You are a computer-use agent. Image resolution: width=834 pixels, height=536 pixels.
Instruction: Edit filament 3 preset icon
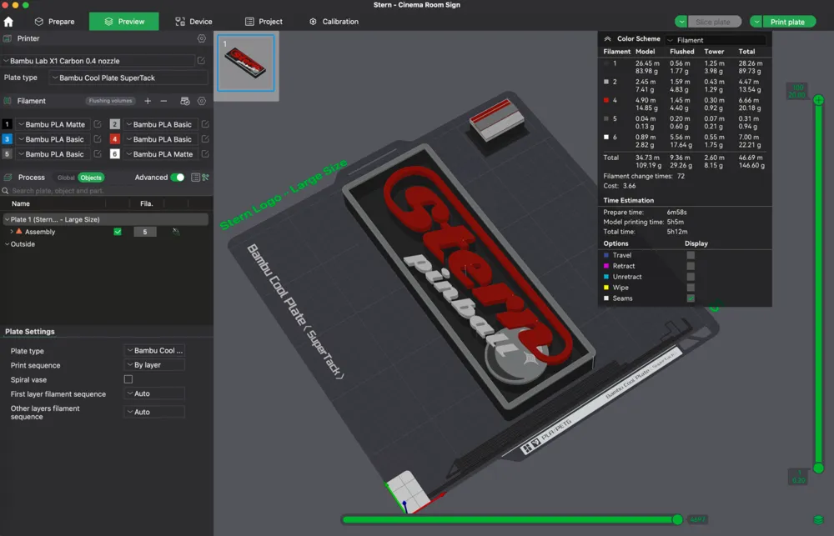98,139
